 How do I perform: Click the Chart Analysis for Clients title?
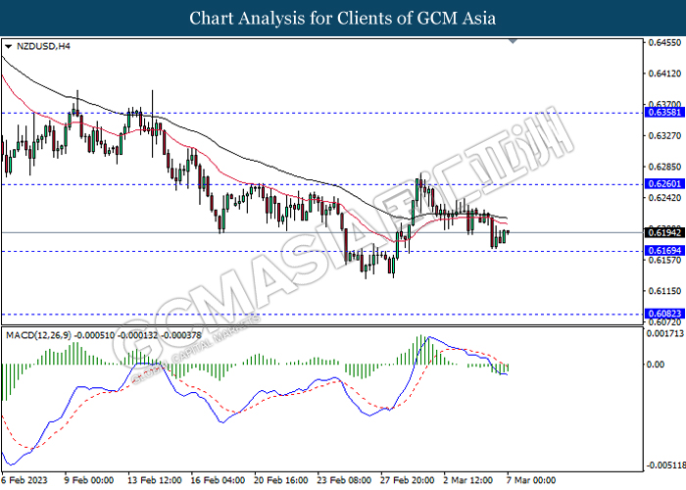[x=343, y=19]
